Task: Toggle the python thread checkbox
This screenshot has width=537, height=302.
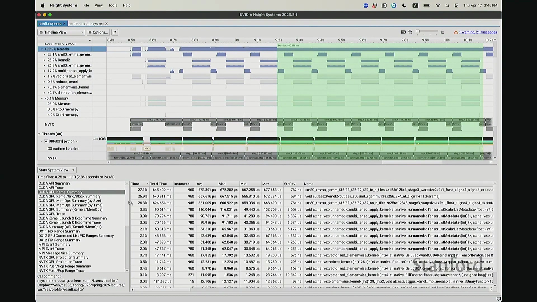Action: (x=46, y=141)
